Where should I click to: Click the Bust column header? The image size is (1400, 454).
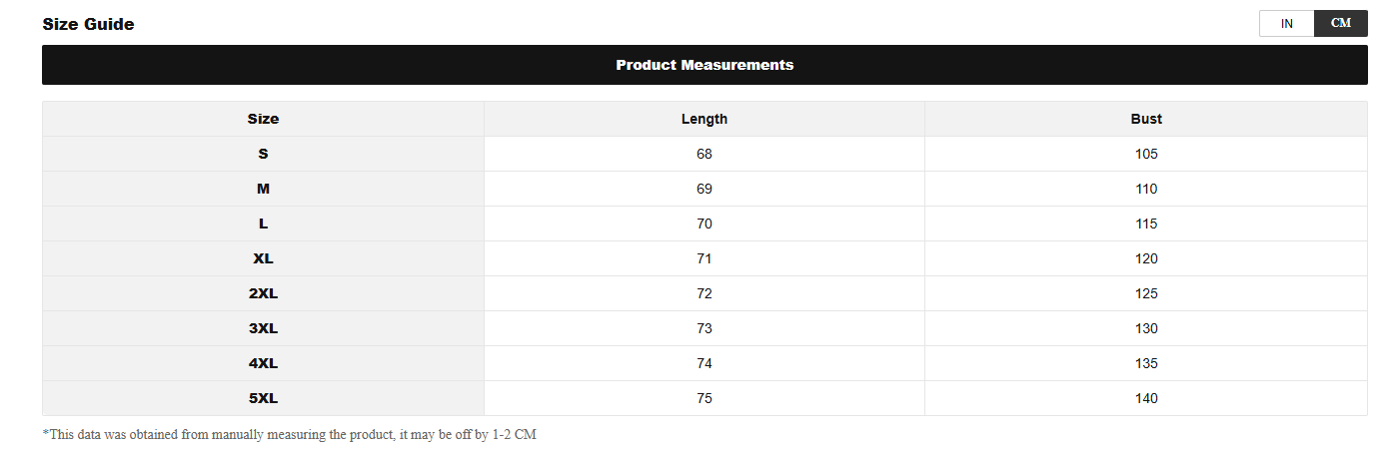(1146, 119)
